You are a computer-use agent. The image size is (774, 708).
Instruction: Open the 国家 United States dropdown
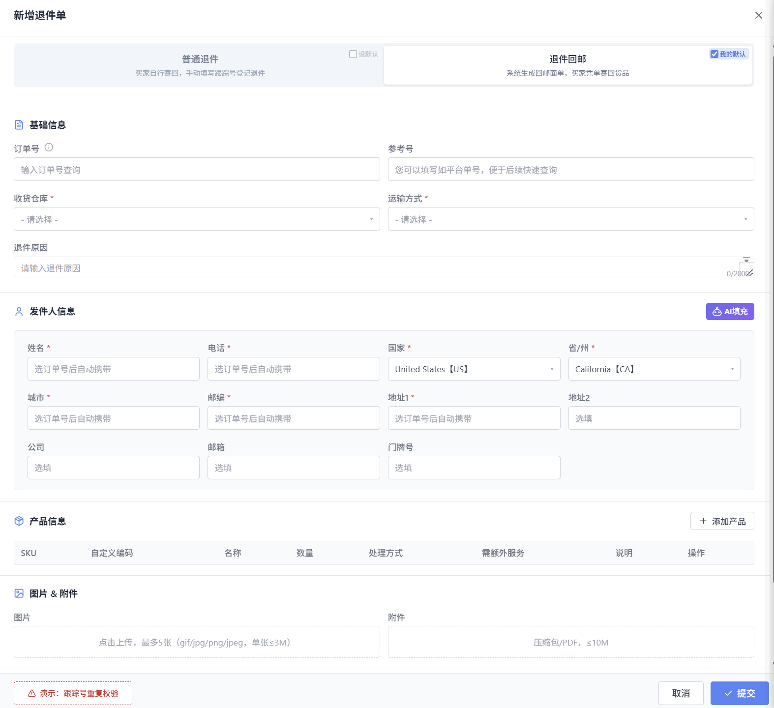pos(474,369)
